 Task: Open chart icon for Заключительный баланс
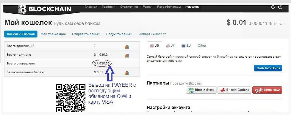127,73
